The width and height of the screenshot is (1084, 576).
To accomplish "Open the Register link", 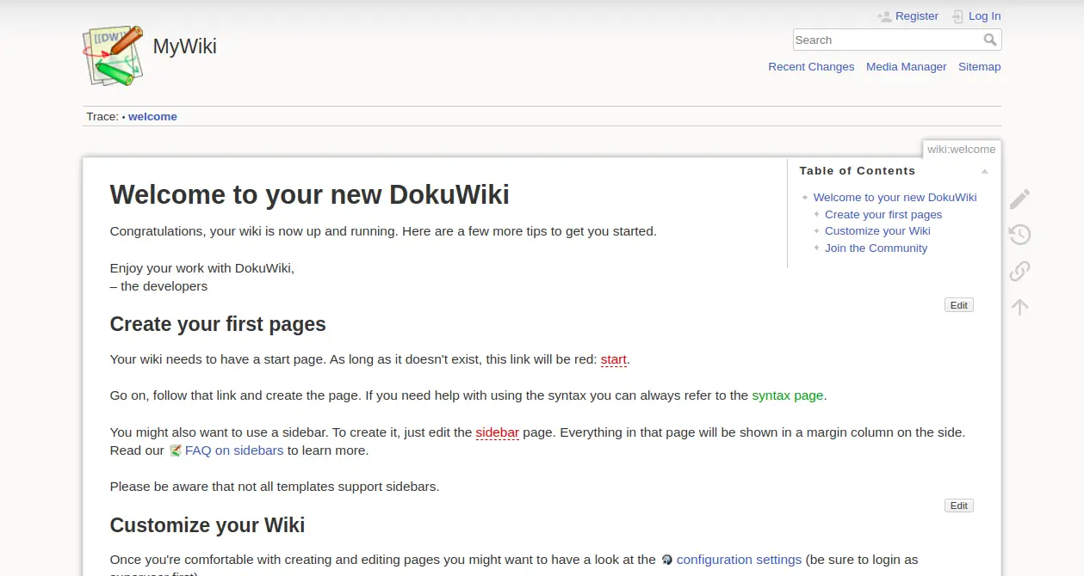I will click(916, 16).
